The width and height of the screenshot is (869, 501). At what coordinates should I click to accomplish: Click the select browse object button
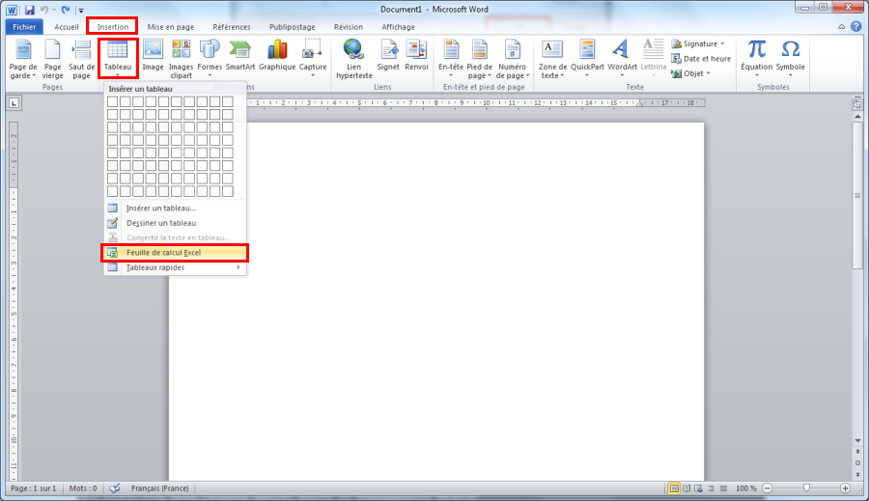coord(857,462)
